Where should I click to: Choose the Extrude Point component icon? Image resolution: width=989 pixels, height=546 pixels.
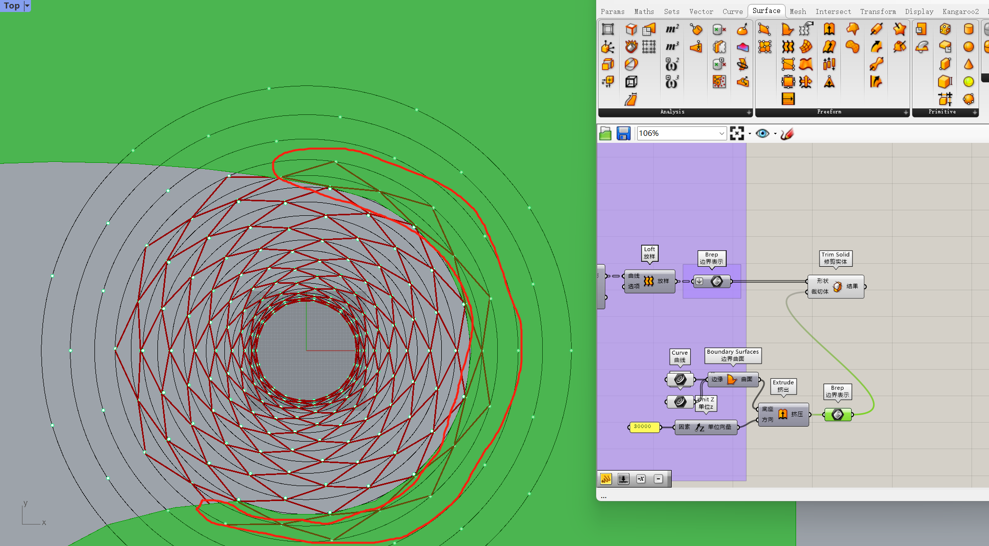pos(829,82)
